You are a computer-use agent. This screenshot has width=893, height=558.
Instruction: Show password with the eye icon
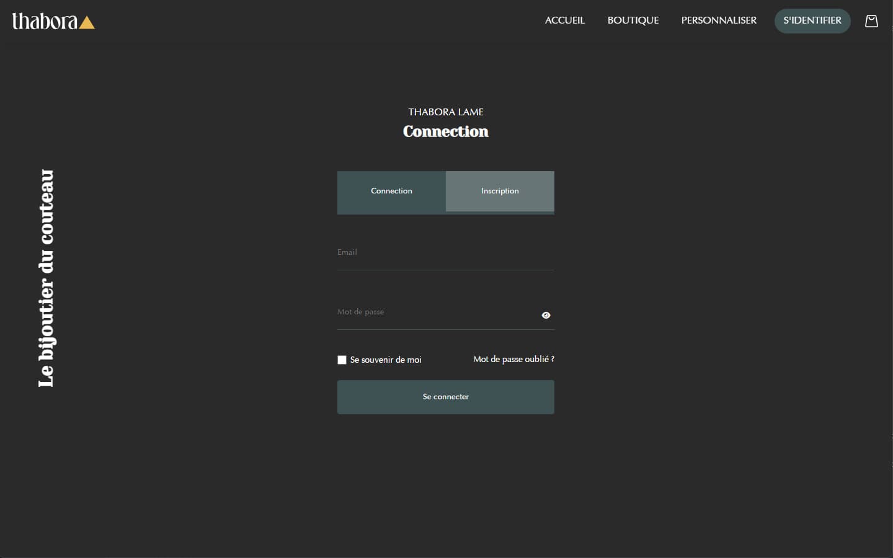coord(546,315)
